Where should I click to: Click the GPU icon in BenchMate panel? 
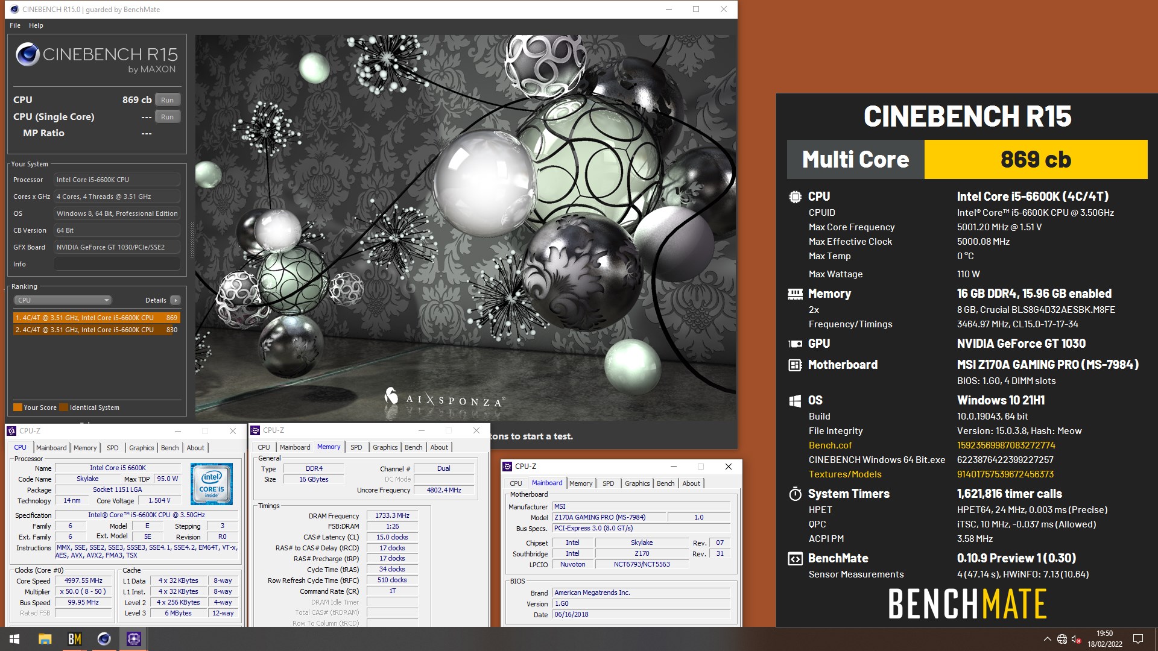pos(795,344)
